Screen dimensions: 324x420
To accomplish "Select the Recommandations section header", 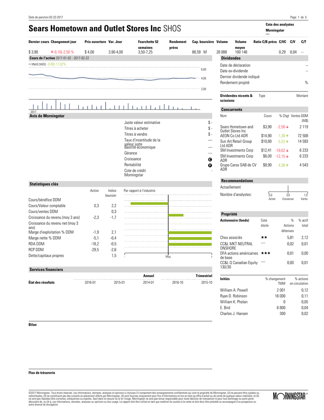I will point(264,181).
